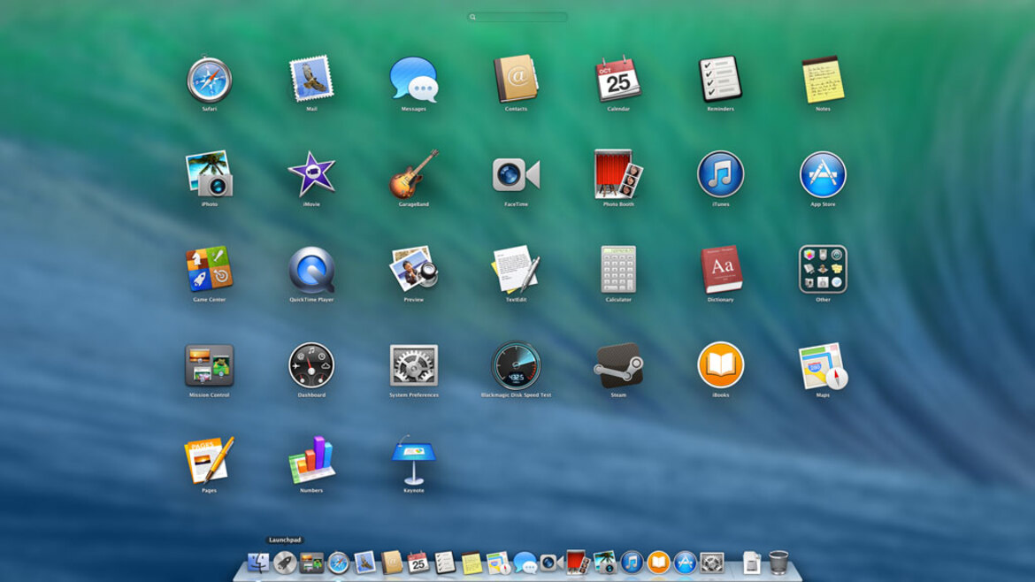Launch Photo Booth from the Launchpad grid

coord(618,174)
